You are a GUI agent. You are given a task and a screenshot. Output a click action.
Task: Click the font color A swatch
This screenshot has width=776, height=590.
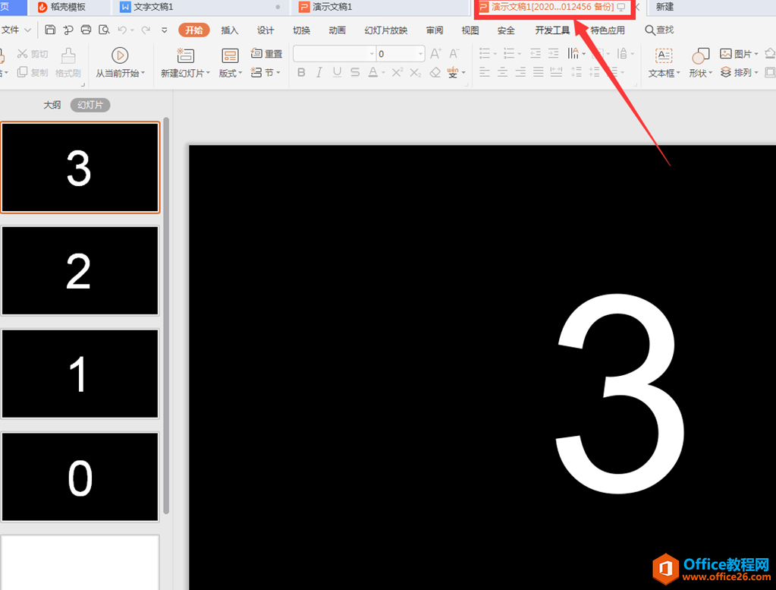point(372,73)
